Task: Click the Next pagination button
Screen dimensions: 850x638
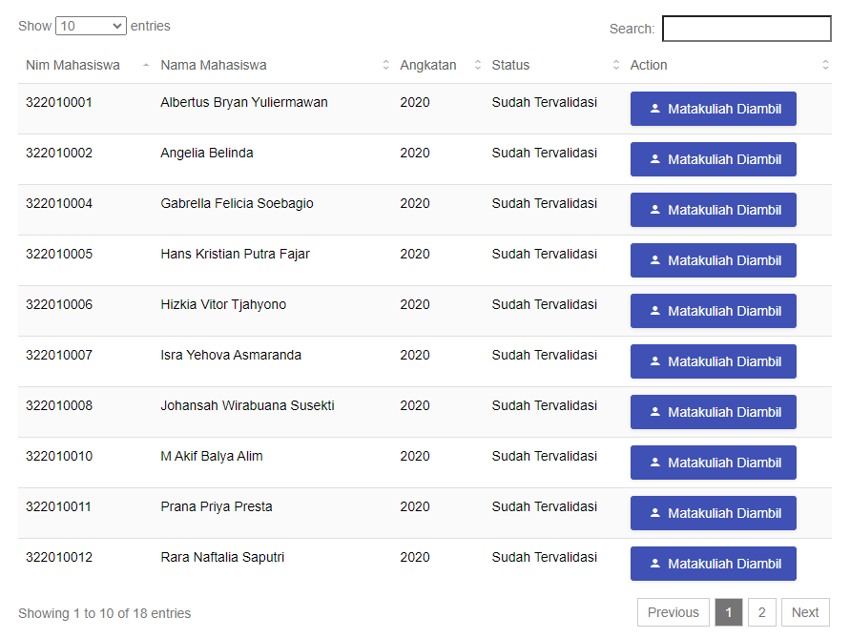Action: coord(805,612)
